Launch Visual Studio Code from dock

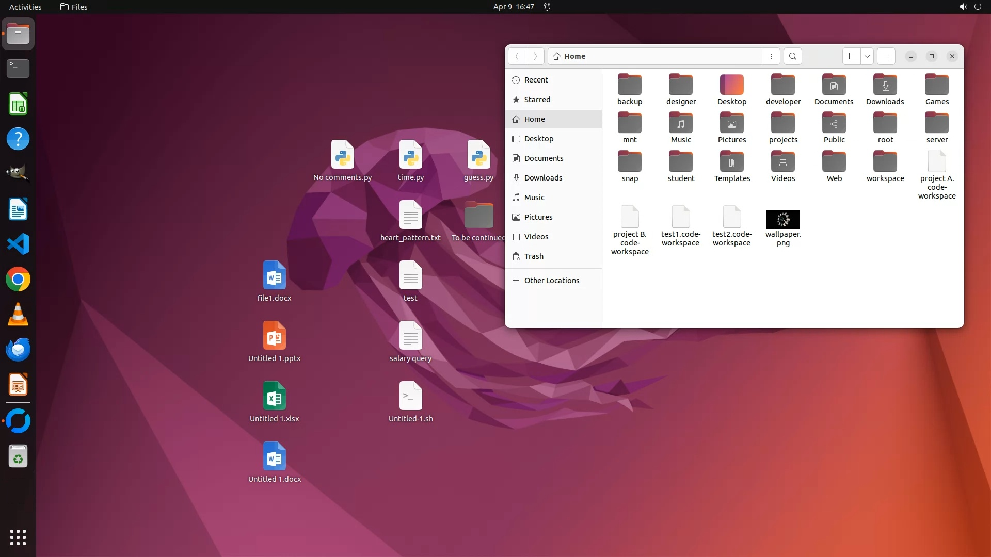coord(18,244)
